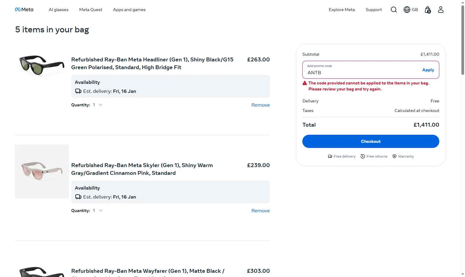This screenshot has height=277, width=465.
Task: Click the blue Checkout button
Action: (371, 141)
